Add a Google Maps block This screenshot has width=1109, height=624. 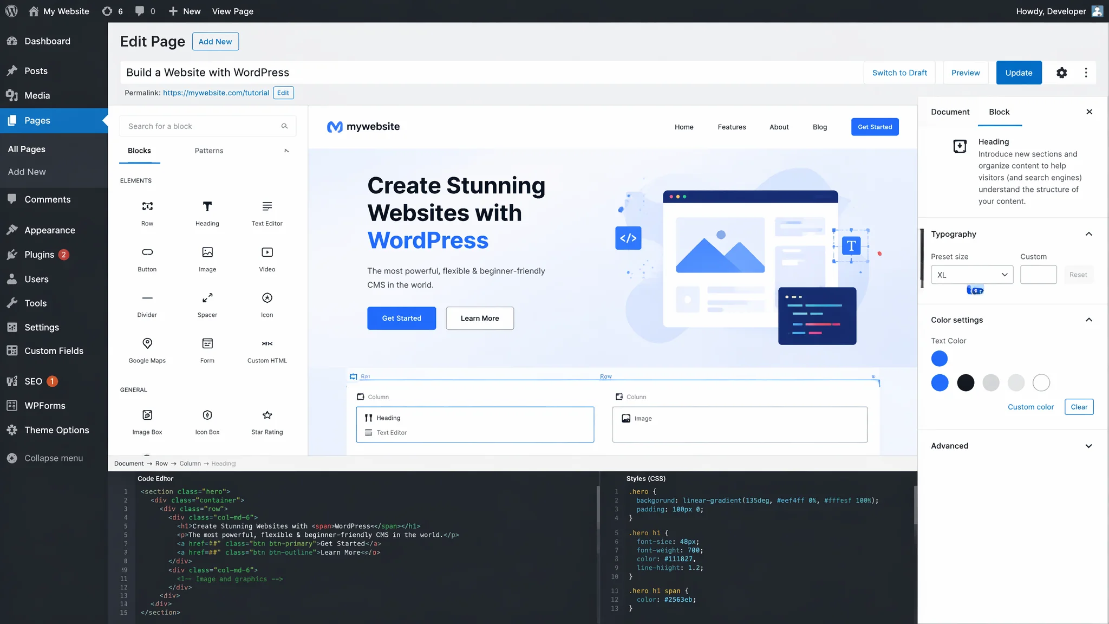click(147, 350)
